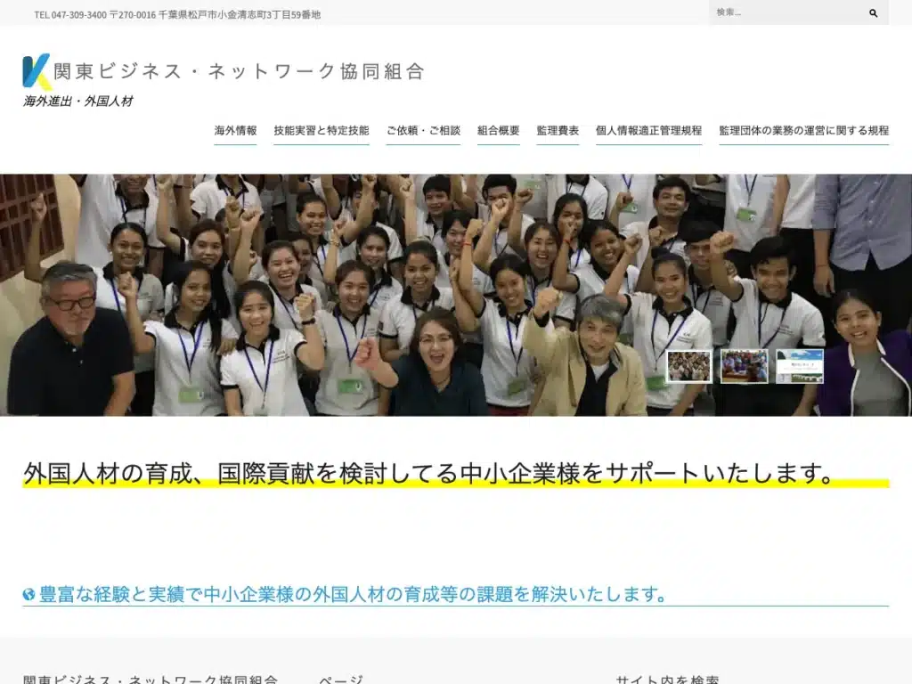This screenshot has width=912, height=684.
Task: Open the 海外情報 menu item
Action: click(x=235, y=131)
